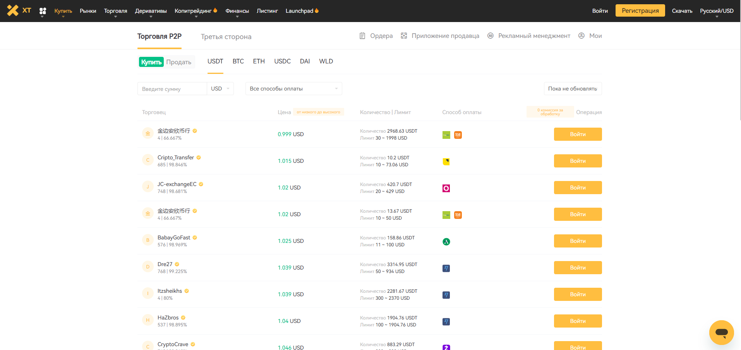This screenshot has height=350, width=741.
Task: Click the XT exchange logo
Action: click(19, 10)
